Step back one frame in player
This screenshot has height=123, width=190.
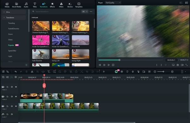pyautogui.click(x=100, y=65)
